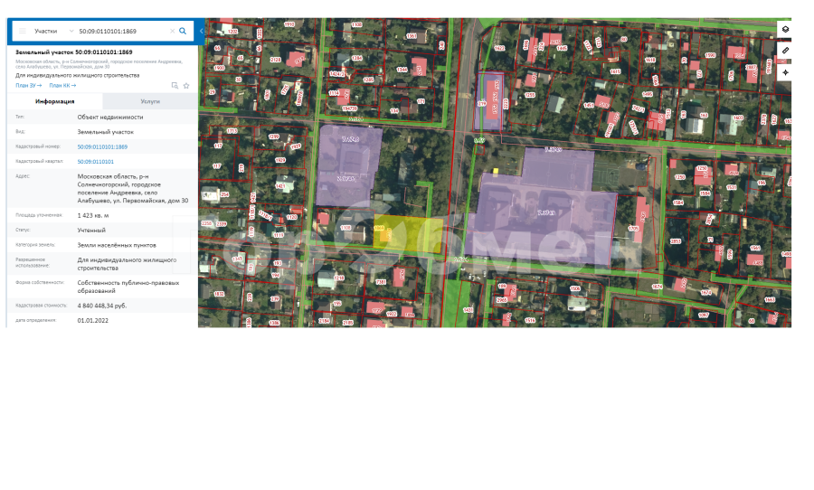
Task: Switch to the 'Услуги' tab
Action: coord(150,101)
